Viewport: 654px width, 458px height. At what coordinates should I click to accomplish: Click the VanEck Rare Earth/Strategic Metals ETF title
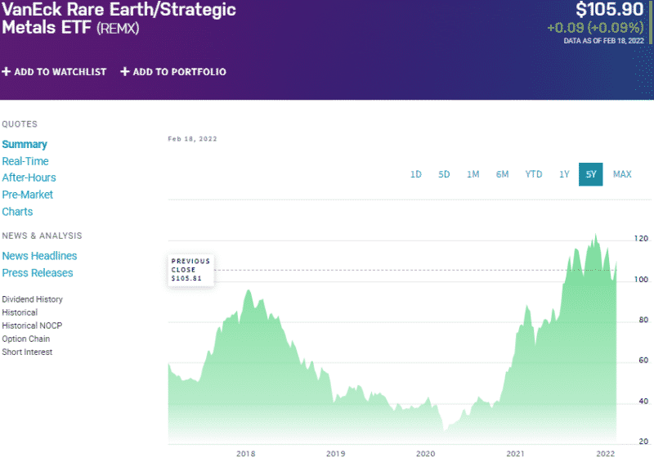pyautogui.click(x=119, y=18)
